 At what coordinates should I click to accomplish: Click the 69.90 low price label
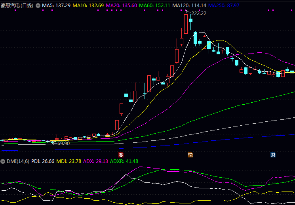pos(63,144)
